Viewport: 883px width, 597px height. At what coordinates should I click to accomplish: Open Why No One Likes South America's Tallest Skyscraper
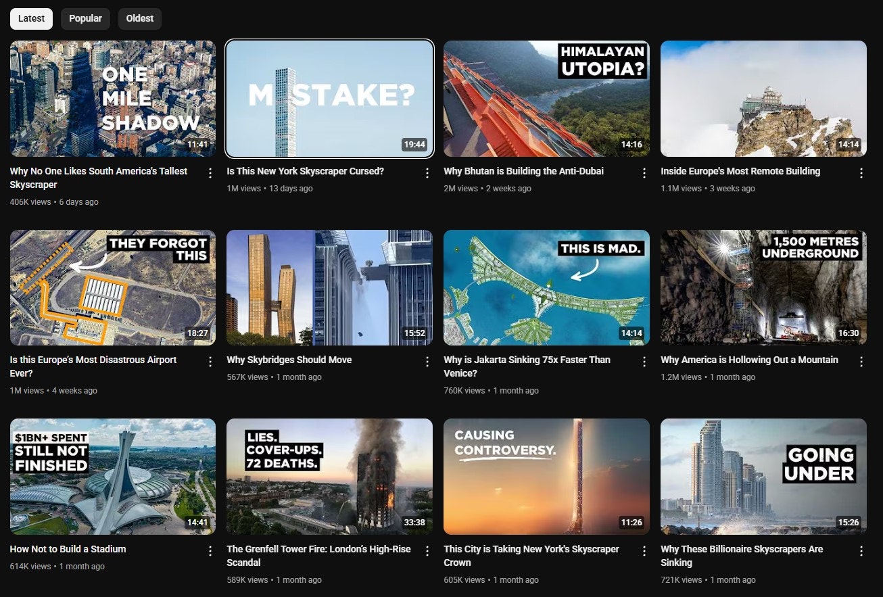98,177
